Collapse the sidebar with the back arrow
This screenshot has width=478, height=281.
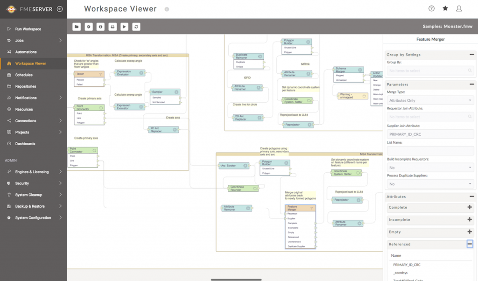click(59, 9)
